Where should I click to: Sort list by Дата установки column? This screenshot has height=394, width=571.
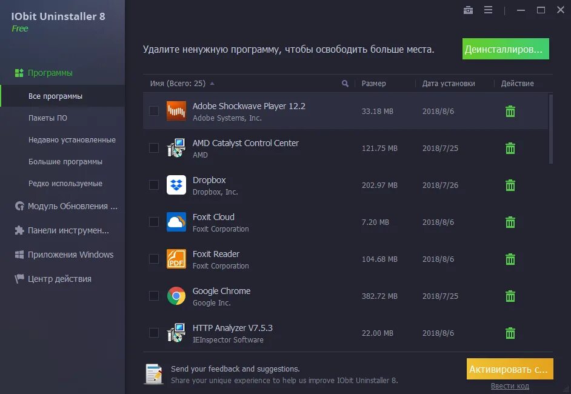(x=449, y=84)
